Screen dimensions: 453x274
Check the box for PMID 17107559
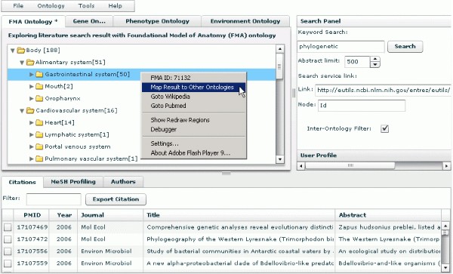tap(8, 263)
